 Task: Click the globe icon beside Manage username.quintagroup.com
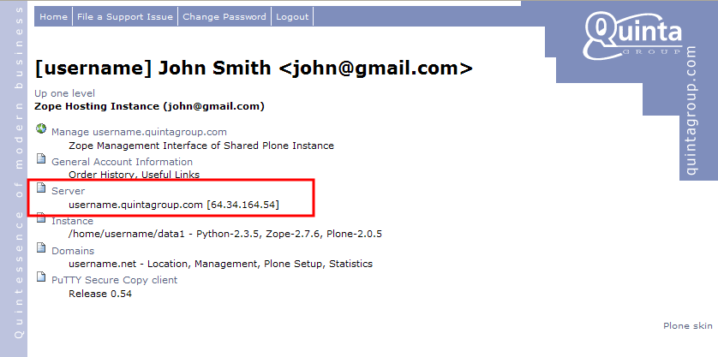tap(40, 129)
